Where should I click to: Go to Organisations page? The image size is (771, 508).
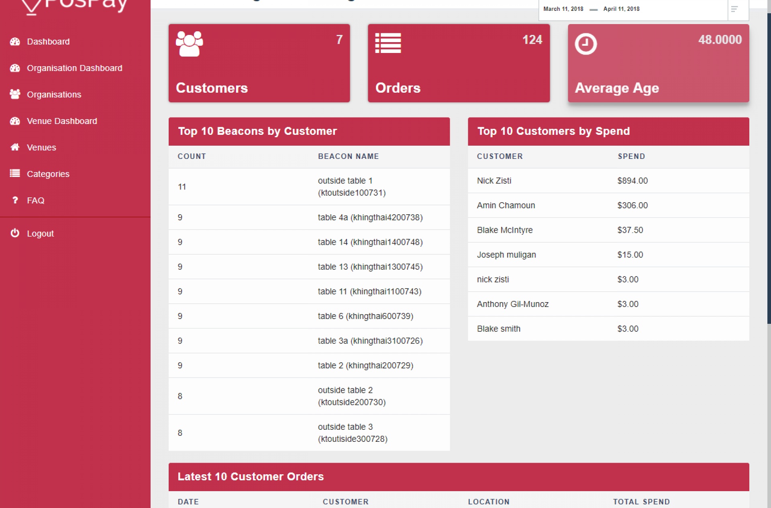[x=54, y=94]
